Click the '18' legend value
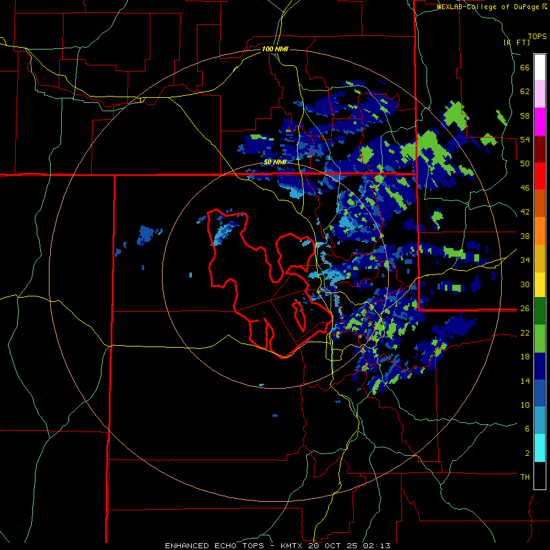The image size is (550, 550). (525, 357)
